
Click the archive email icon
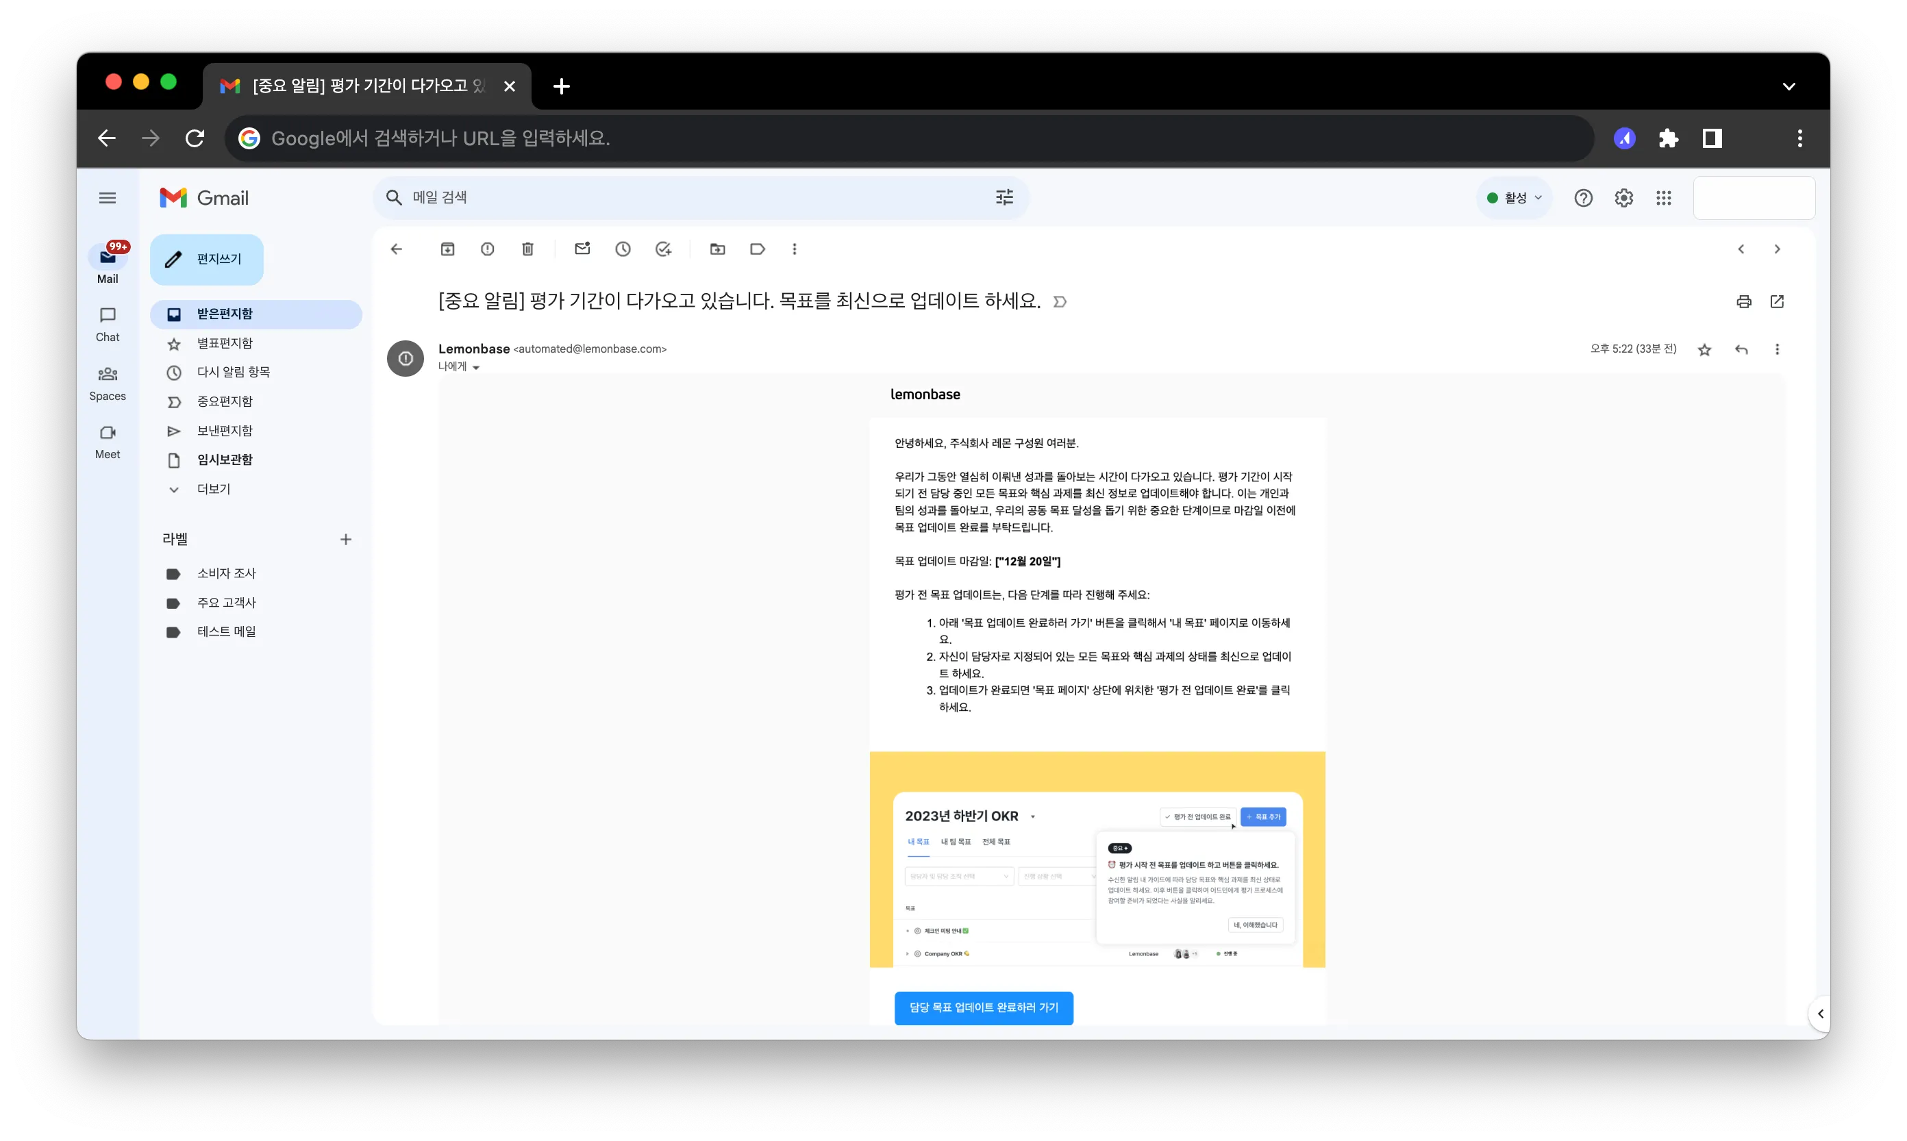click(447, 249)
